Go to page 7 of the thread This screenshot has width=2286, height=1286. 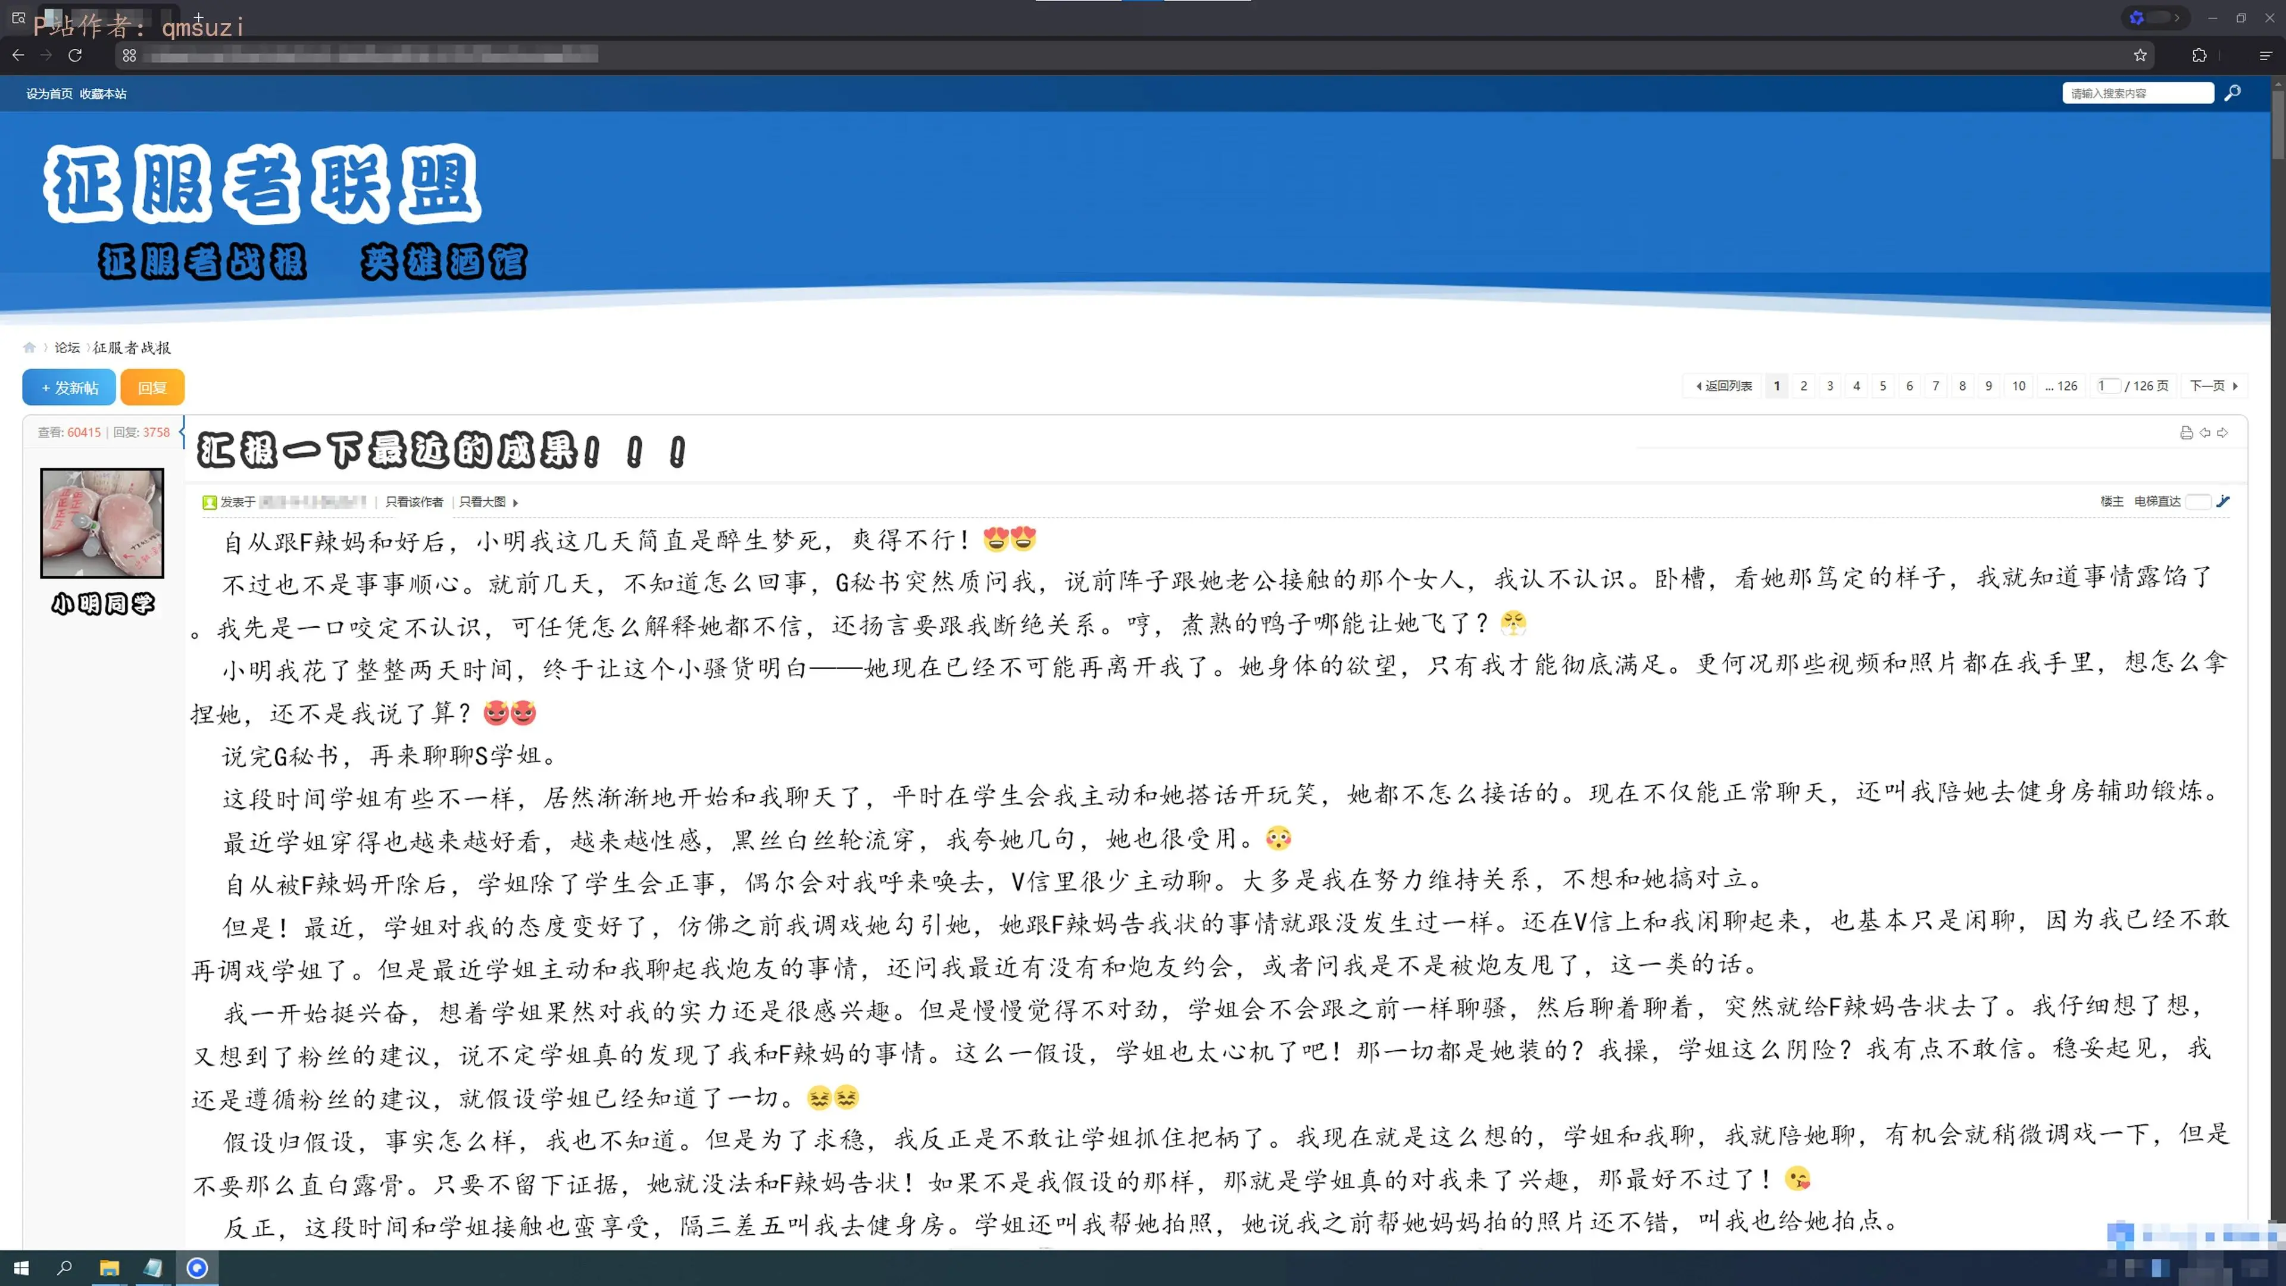click(1935, 385)
